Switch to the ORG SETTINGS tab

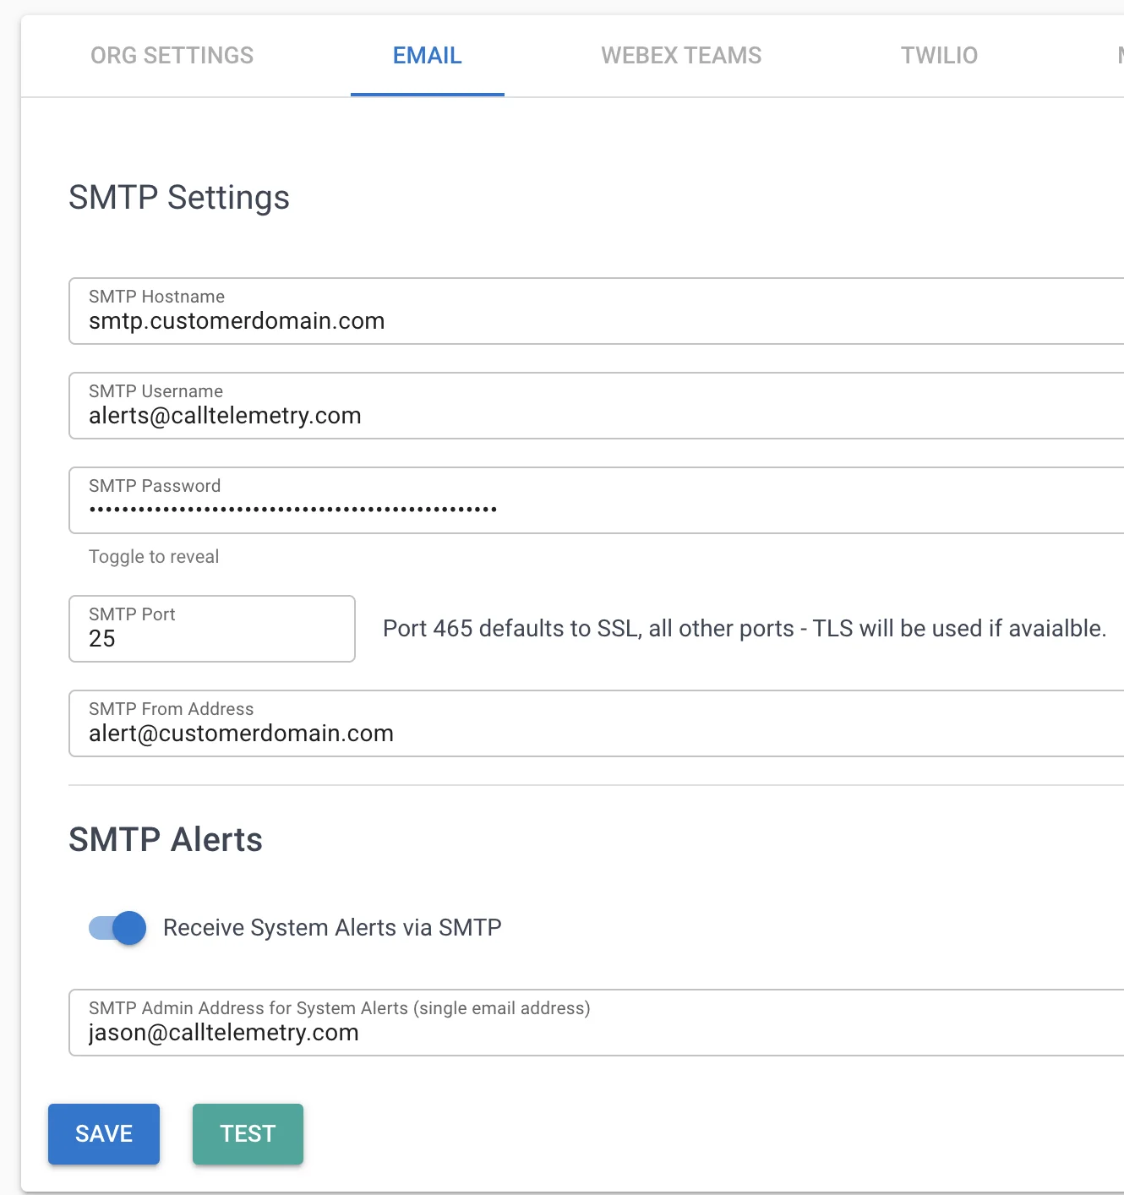click(x=172, y=55)
